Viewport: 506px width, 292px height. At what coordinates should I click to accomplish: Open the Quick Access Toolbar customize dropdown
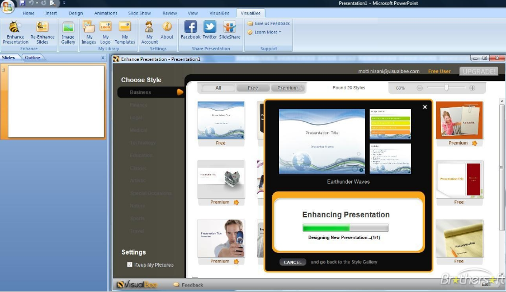click(x=64, y=3)
